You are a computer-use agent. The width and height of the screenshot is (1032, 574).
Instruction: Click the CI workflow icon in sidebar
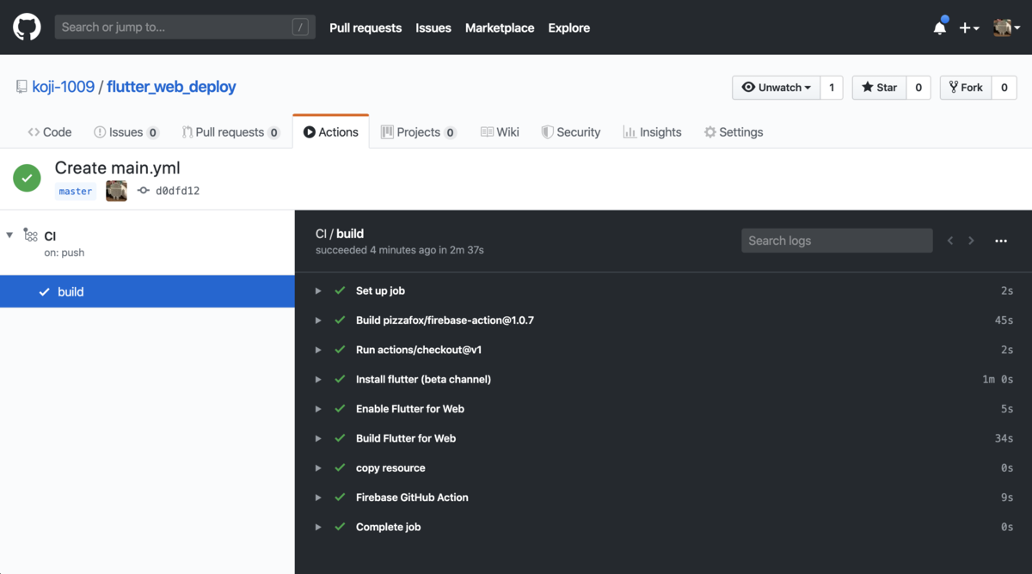coord(31,235)
